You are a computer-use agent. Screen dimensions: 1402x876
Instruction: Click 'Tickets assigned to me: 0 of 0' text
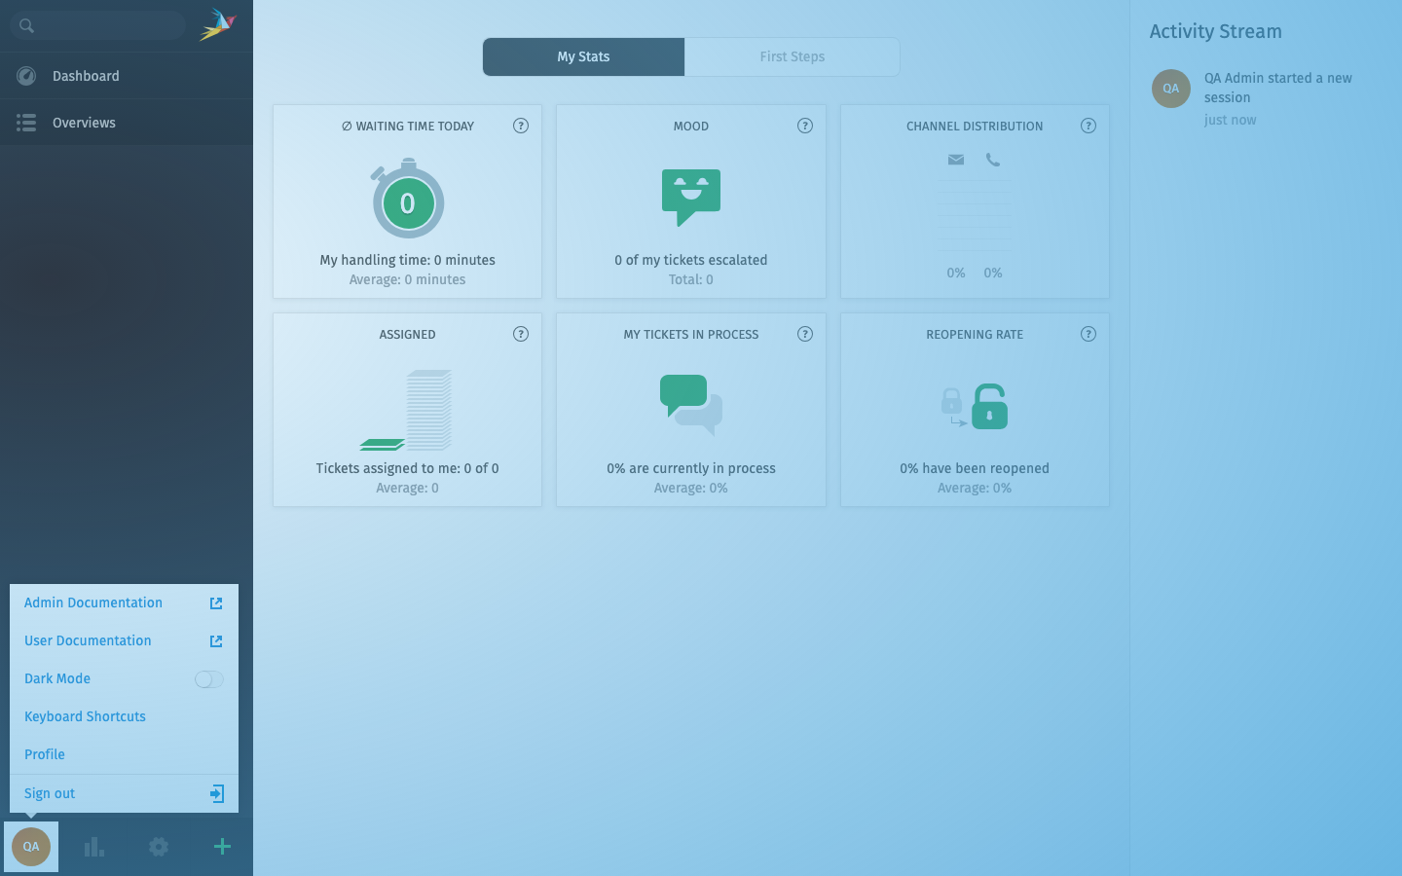pos(408,468)
